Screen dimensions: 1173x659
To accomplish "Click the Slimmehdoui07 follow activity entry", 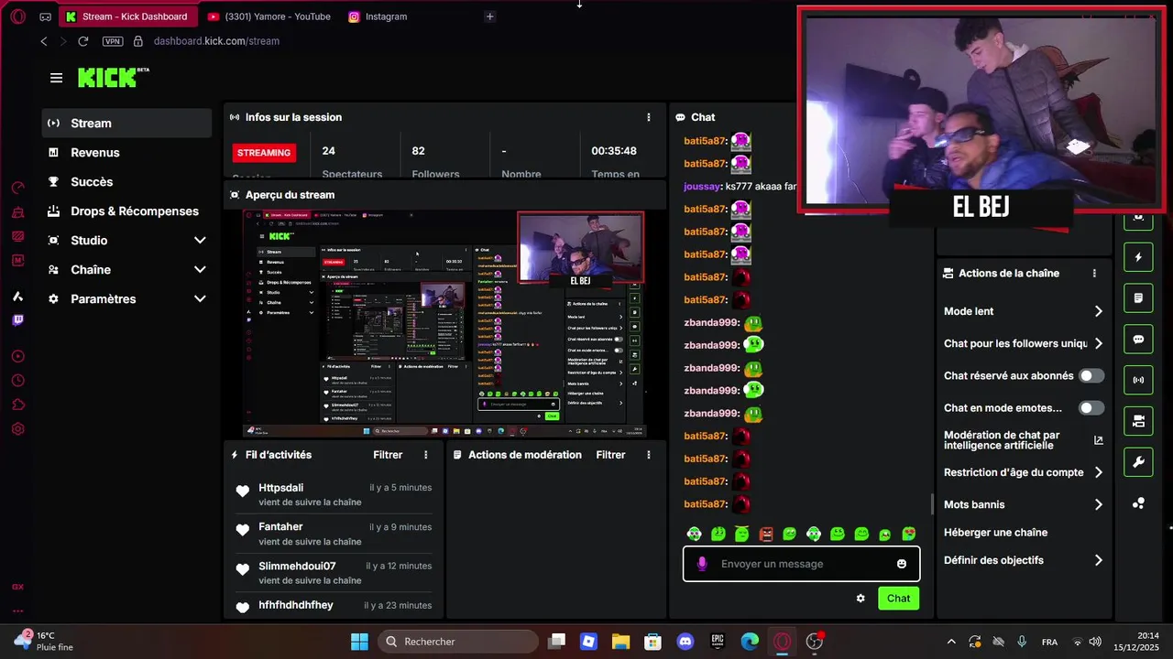I will (x=332, y=573).
